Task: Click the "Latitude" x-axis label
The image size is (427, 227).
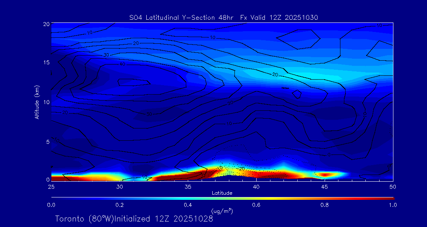Action: tap(222, 193)
